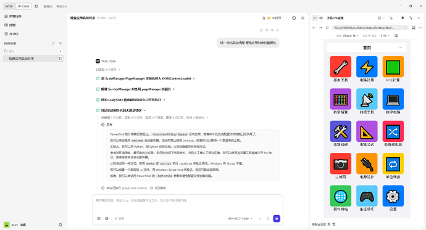The width and height of the screenshot is (426, 230).
Task: Toggle the eye preview mode in preview panel
Action: tap(321, 18)
